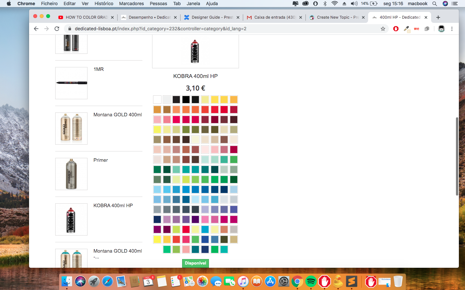Click the large KOBRA product image
This screenshot has height=290, width=465.
click(195, 52)
